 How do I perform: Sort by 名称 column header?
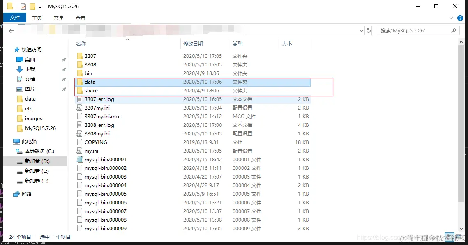click(81, 44)
